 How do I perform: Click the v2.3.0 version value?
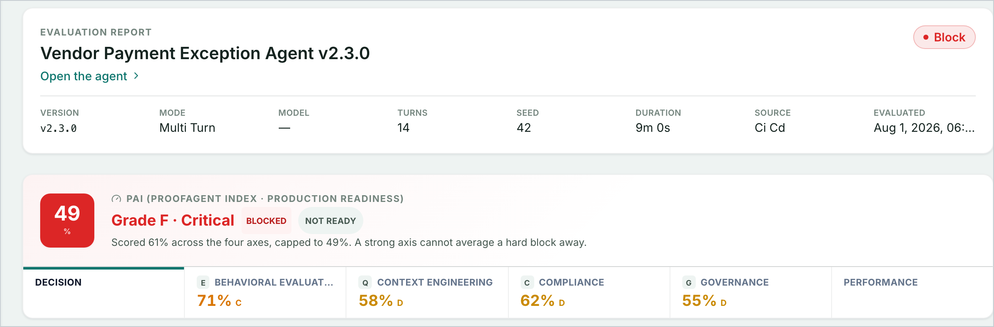pos(58,128)
